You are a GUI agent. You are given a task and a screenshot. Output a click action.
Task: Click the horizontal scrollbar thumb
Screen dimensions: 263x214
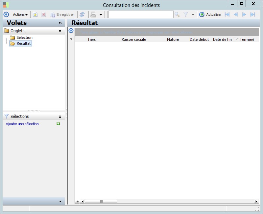coord(101,201)
